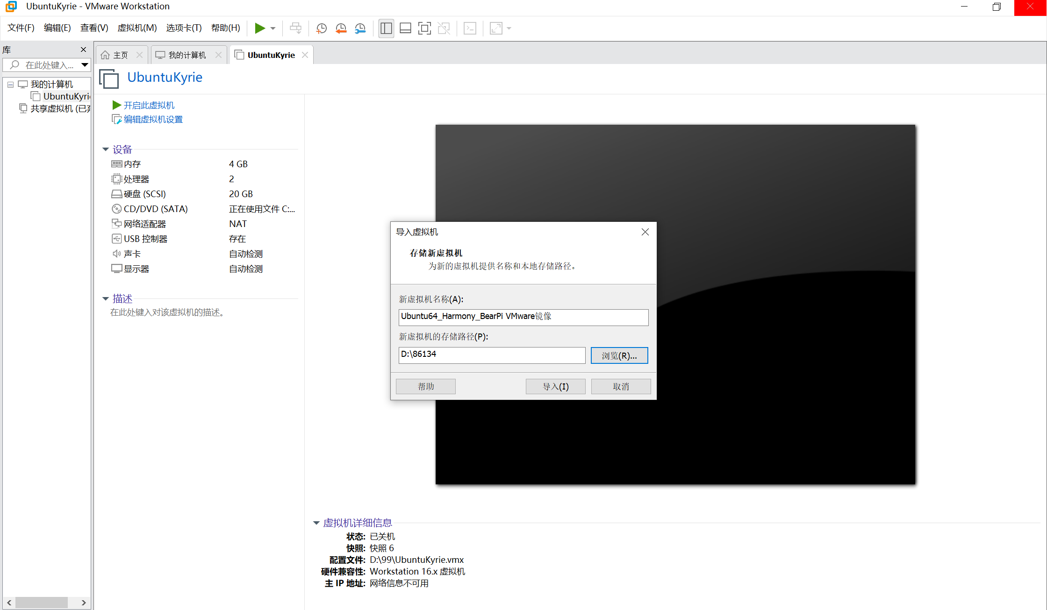Screen dimensions: 1047x610
Task: Open the 帮助(H) menu
Action: (225, 28)
